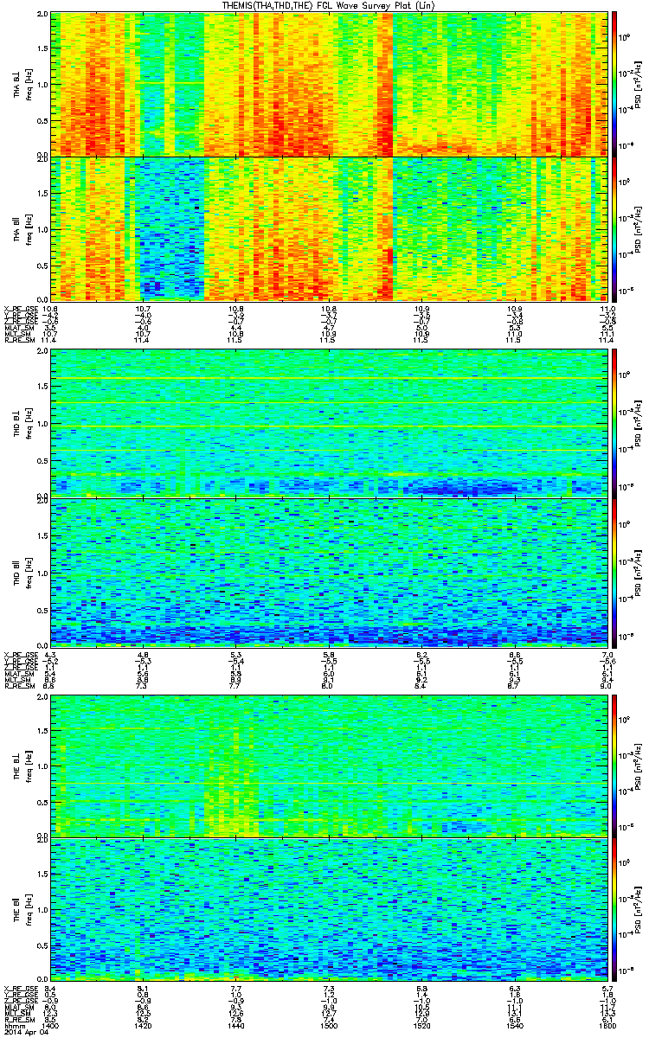Click MLAT_SM row label below THE panels
The width and height of the screenshot is (649, 1038).
pyautogui.click(x=17, y=1007)
